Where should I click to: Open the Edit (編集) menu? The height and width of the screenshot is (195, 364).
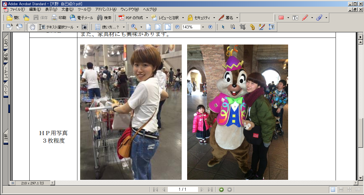click(35, 9)
